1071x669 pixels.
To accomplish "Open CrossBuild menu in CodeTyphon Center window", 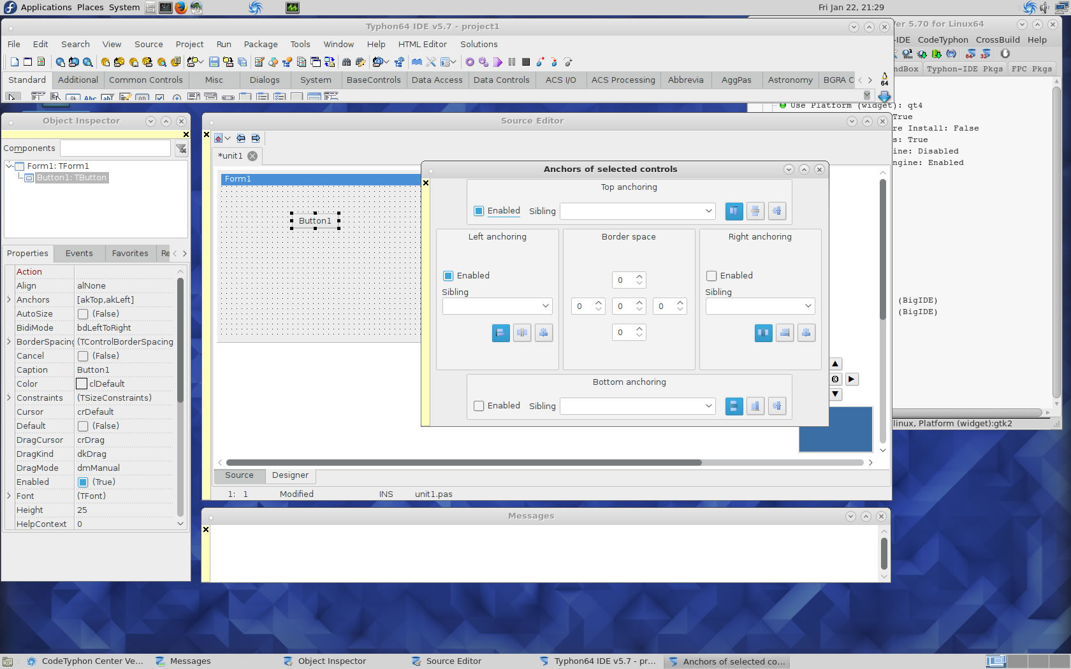I will click(998, 40).
